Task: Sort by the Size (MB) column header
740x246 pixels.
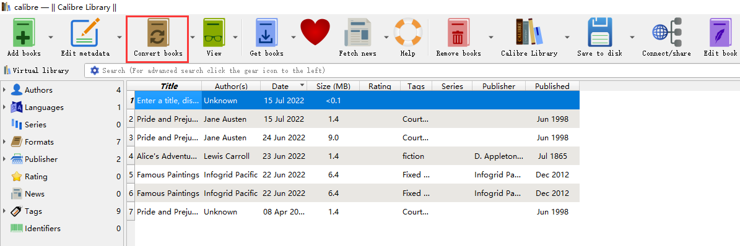Action: [333, 87]
